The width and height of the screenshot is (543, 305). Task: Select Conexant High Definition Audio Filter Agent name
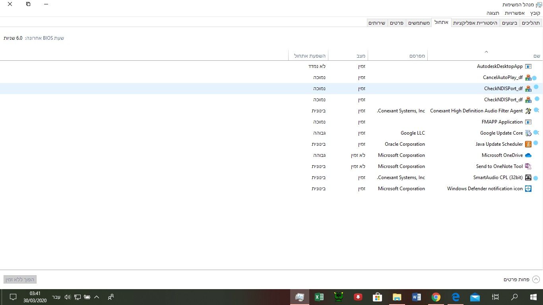click(x=476, y=111)
